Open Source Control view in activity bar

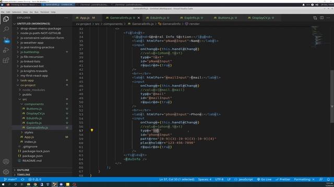(x=6, y=39)
